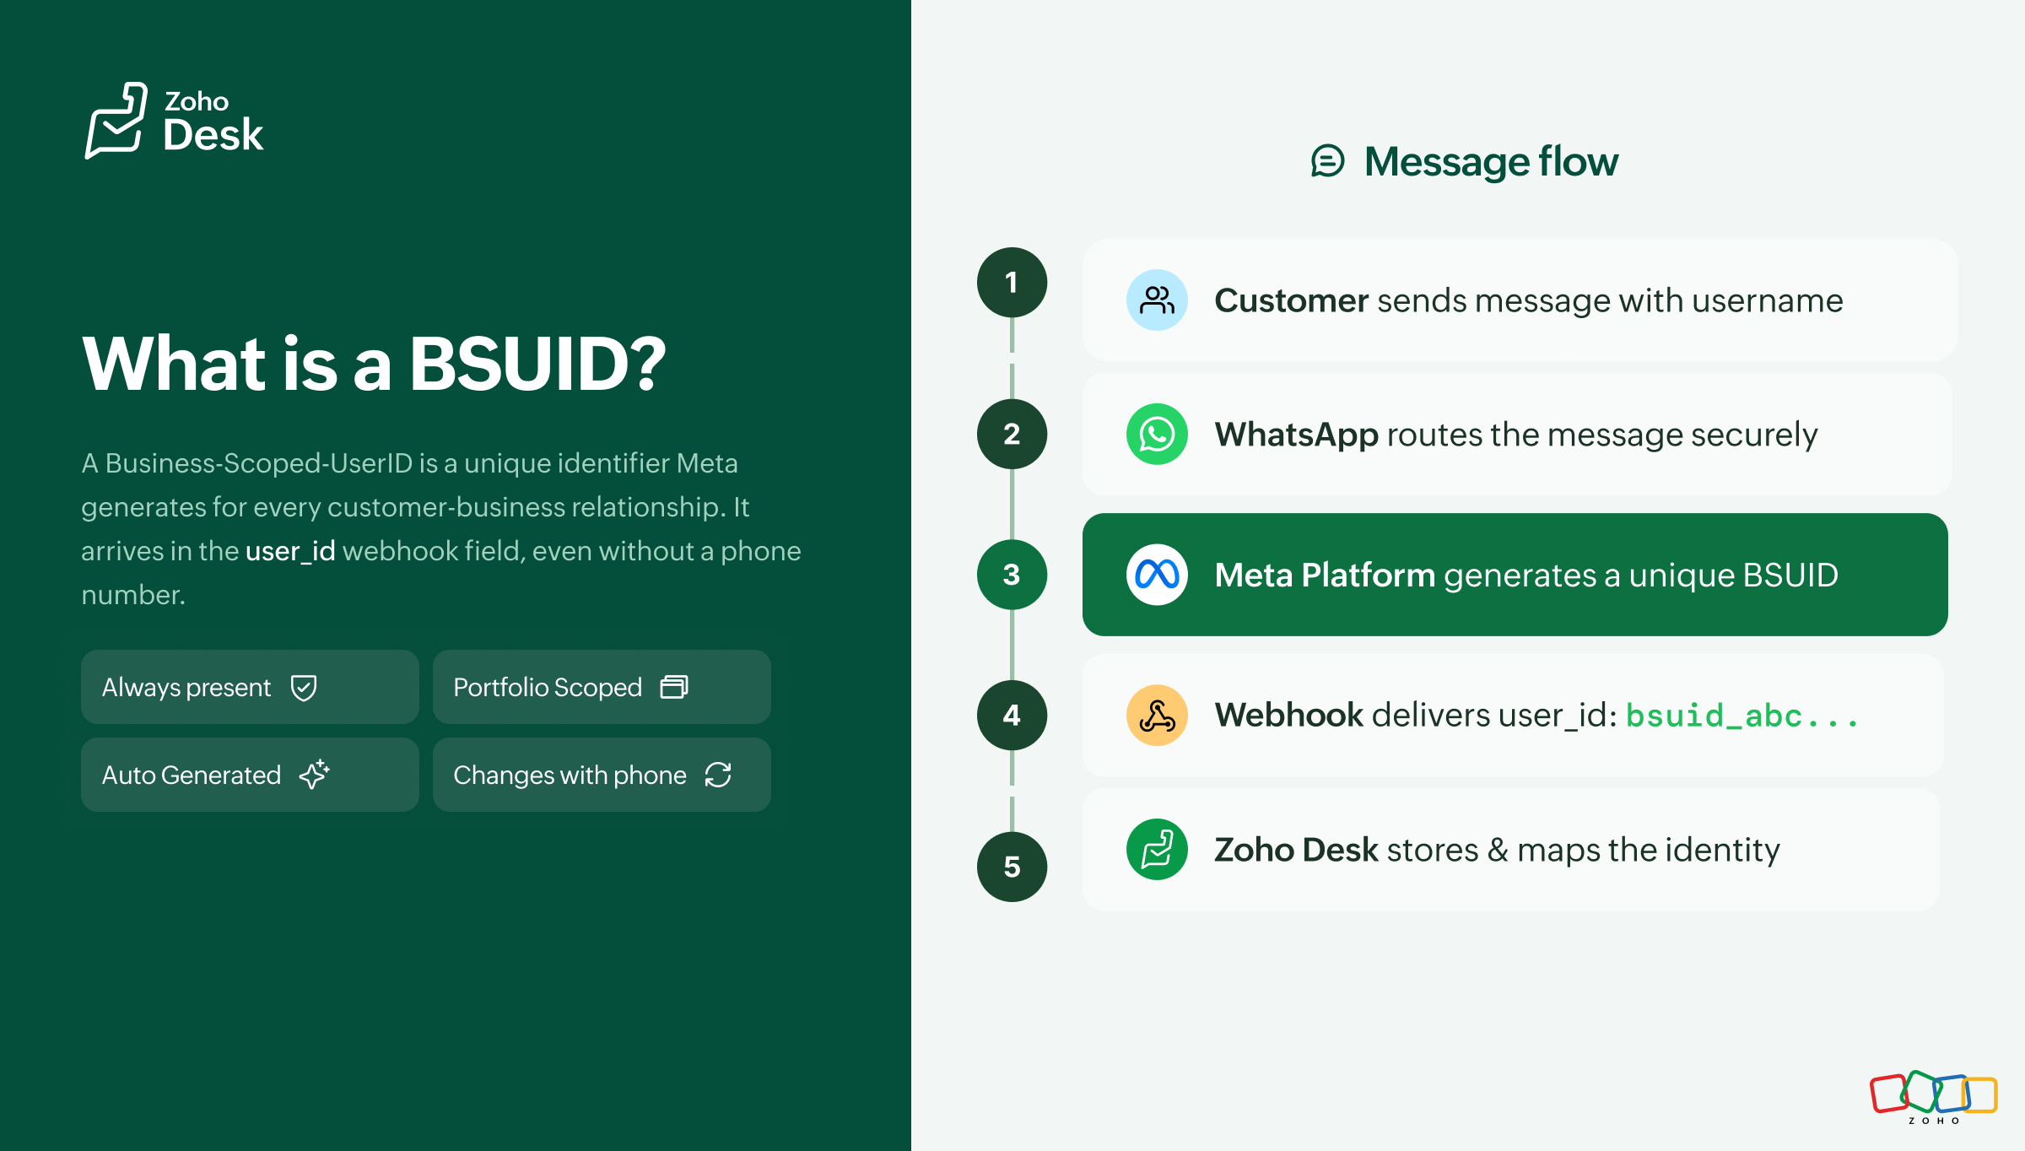This screenshot has width=2025, height=1151.
Task: Click the sparkle icon beside Auto Generated
Action: pos(315,774)
